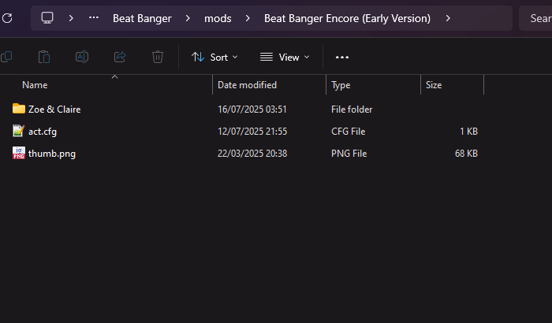This screenshot has width=552, height=323.
Task: Select the Zoe & Claire folder
Action: coord(54,110)
